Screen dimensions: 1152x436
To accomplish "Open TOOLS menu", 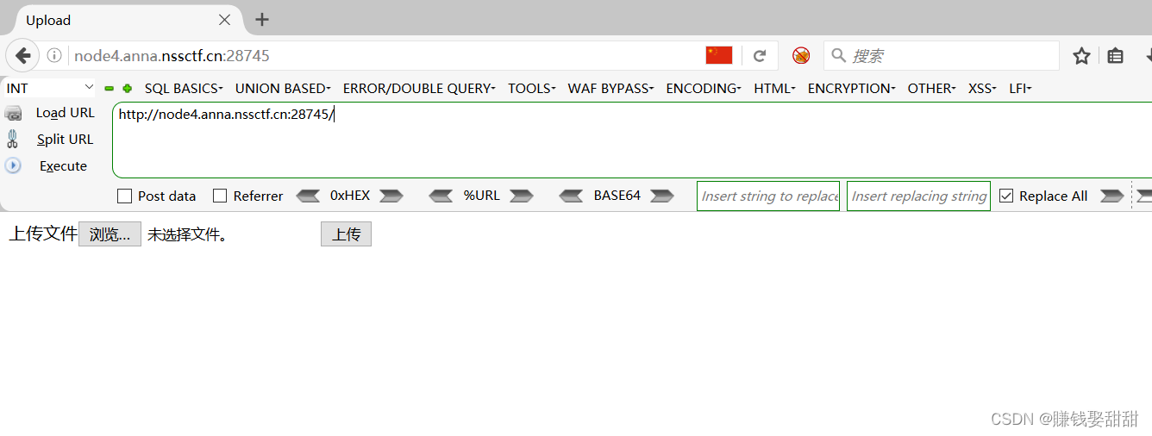I will pos(532,88).
